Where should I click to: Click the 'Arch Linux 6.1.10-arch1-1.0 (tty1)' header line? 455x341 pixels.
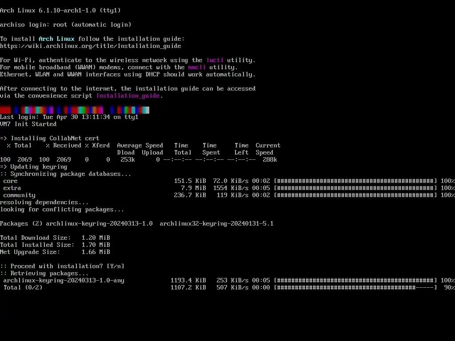(60, 11)
